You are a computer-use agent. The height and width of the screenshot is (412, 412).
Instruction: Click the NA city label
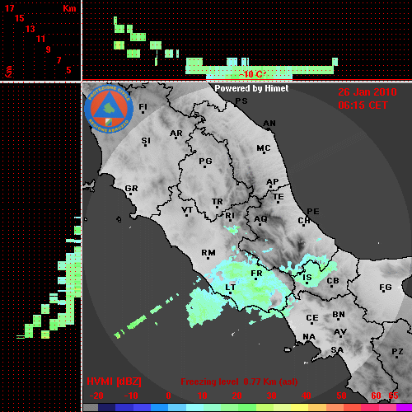pos(309,337)
